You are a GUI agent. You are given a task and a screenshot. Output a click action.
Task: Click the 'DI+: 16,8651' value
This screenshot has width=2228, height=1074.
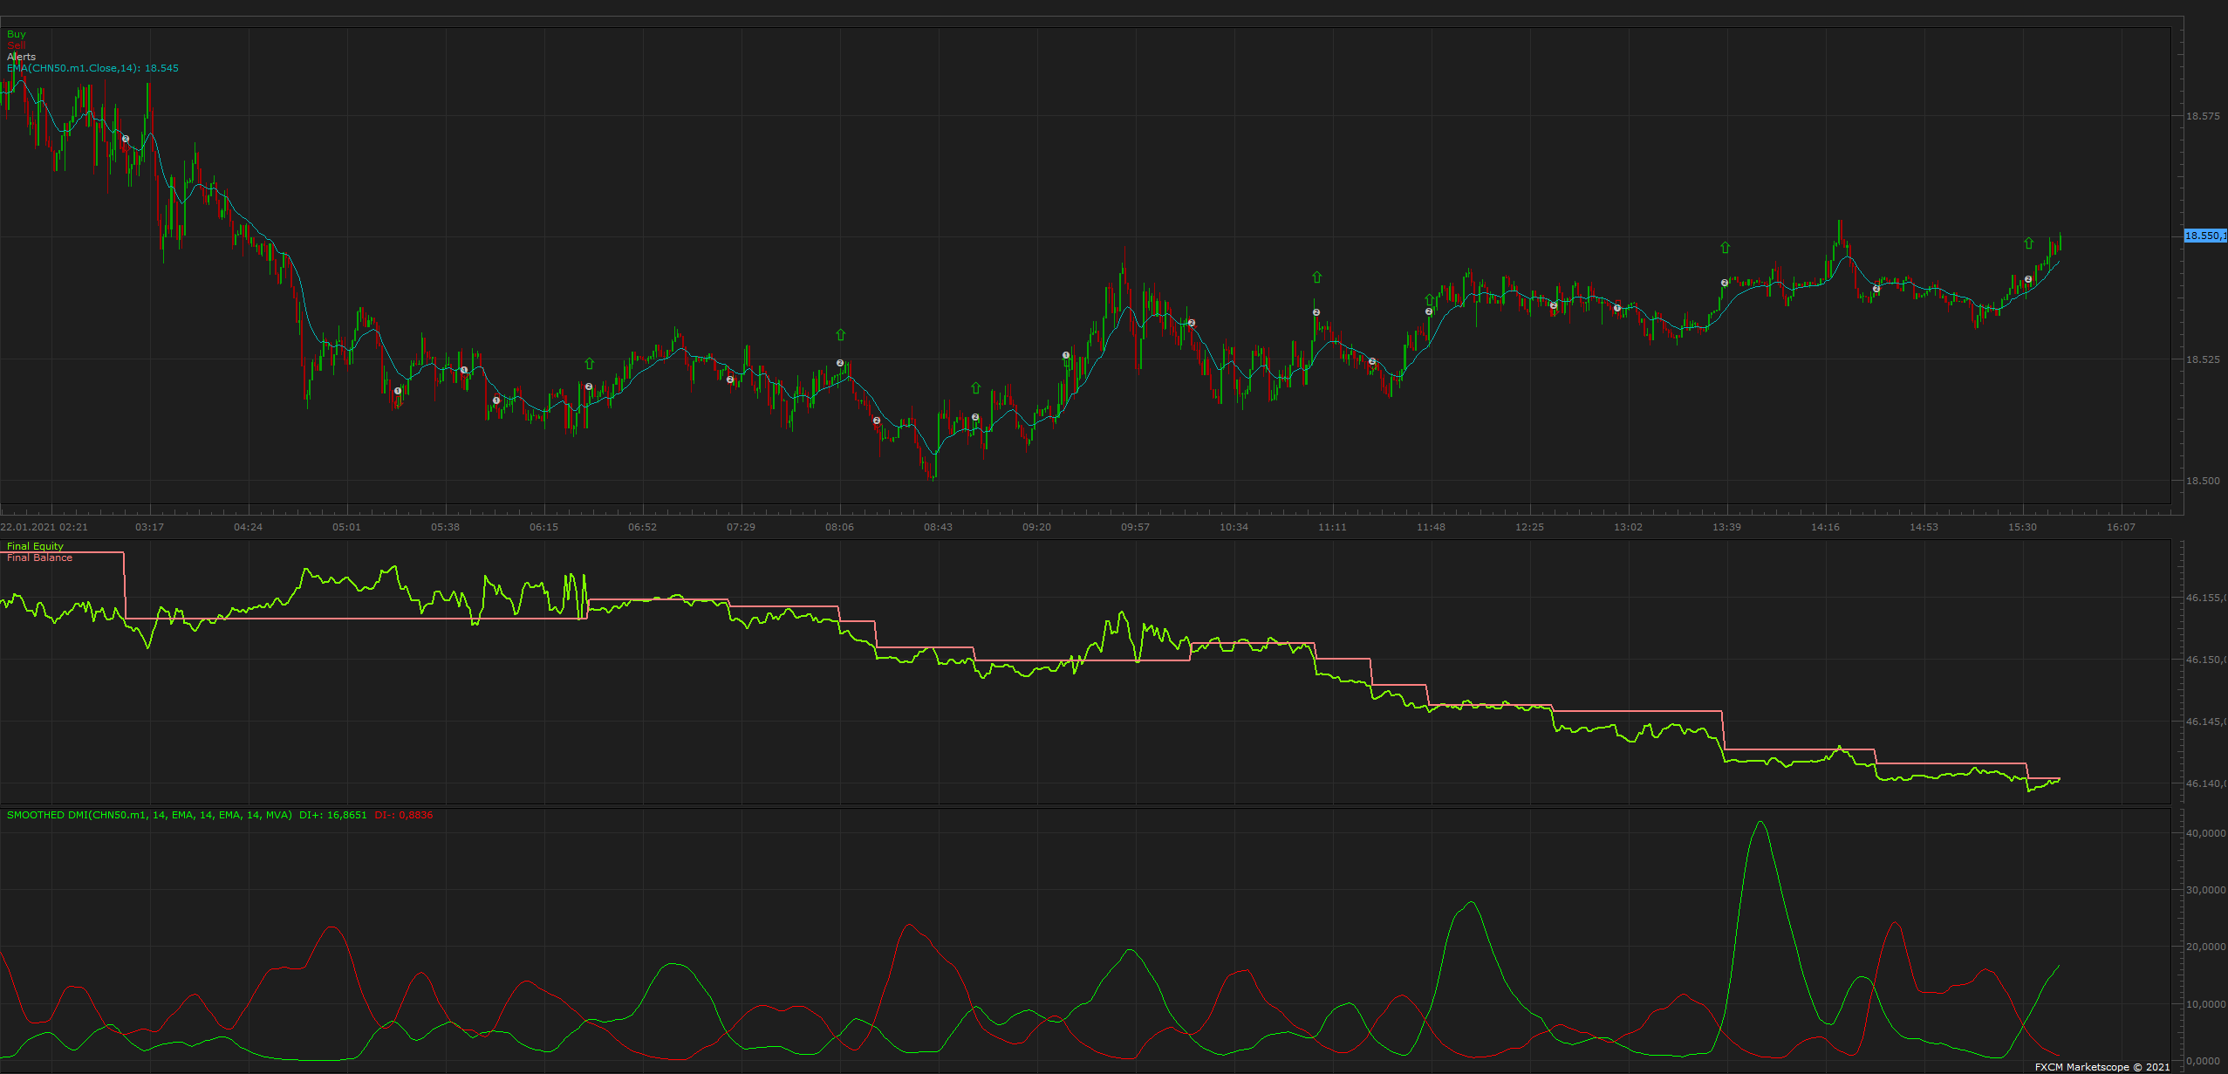332,815
